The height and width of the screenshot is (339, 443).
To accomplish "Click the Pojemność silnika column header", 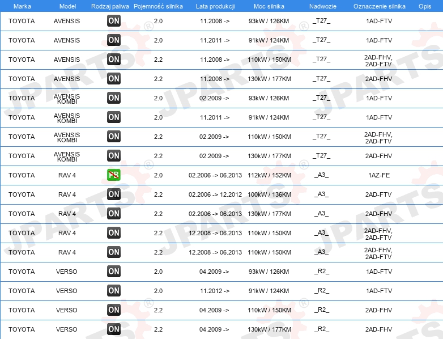I will click(158, 6).
